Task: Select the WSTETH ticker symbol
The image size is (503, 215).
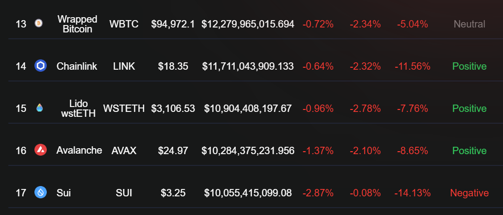Action: click(x=124, y=108)
